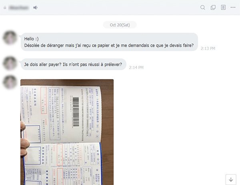
Task: Click the 2:13 PM timestamp
Action: [x=208, y=49]
